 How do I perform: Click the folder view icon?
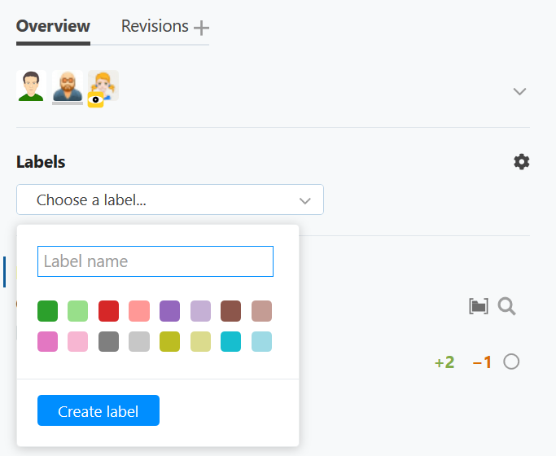pyautogui.click(x=479, y=306)
